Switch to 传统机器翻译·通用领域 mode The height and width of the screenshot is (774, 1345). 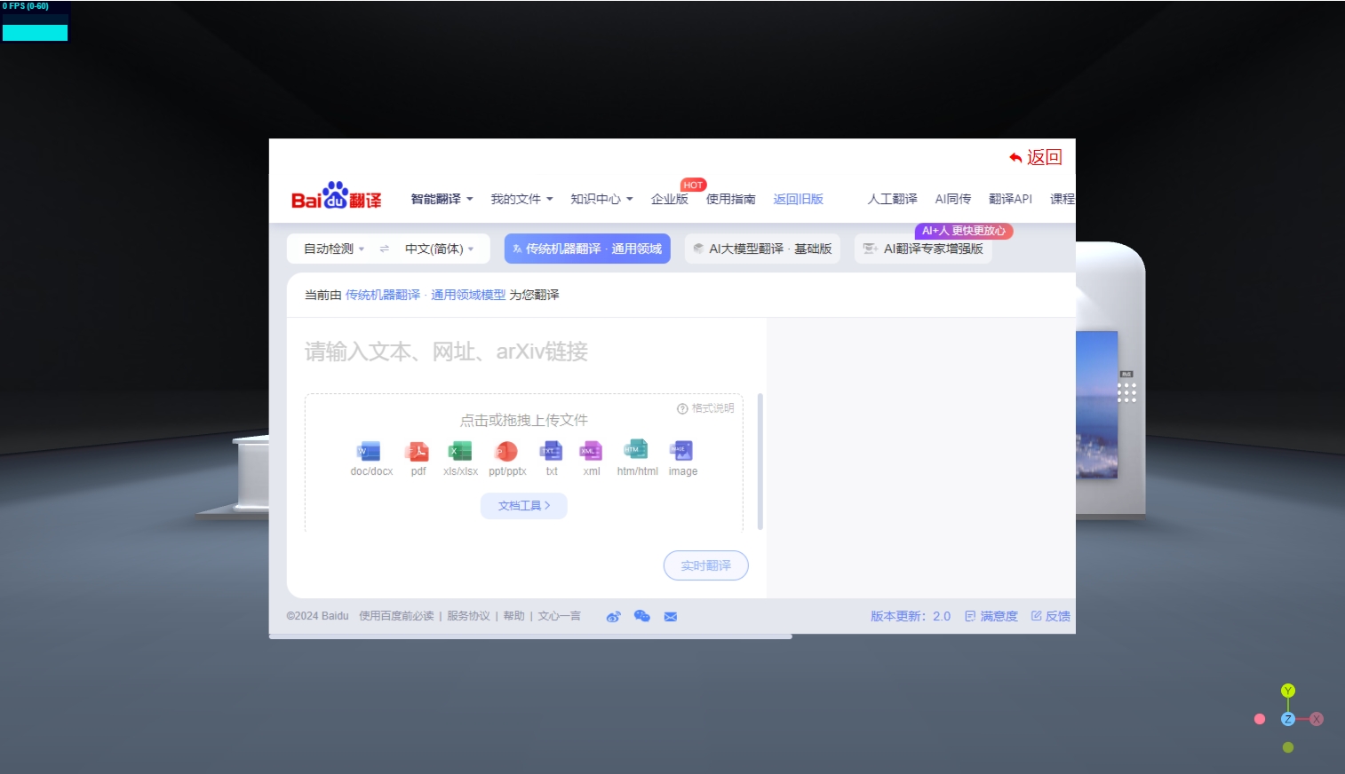[587, 249]
